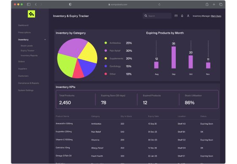Click the Pain Relief purple legend dot
This screenshot has width=237, height=164.
pyautogui.click(x=106, y=51)
